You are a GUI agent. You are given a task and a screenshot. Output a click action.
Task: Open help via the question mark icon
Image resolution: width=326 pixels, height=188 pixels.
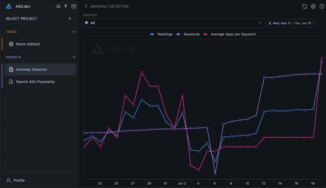point(321,6)
